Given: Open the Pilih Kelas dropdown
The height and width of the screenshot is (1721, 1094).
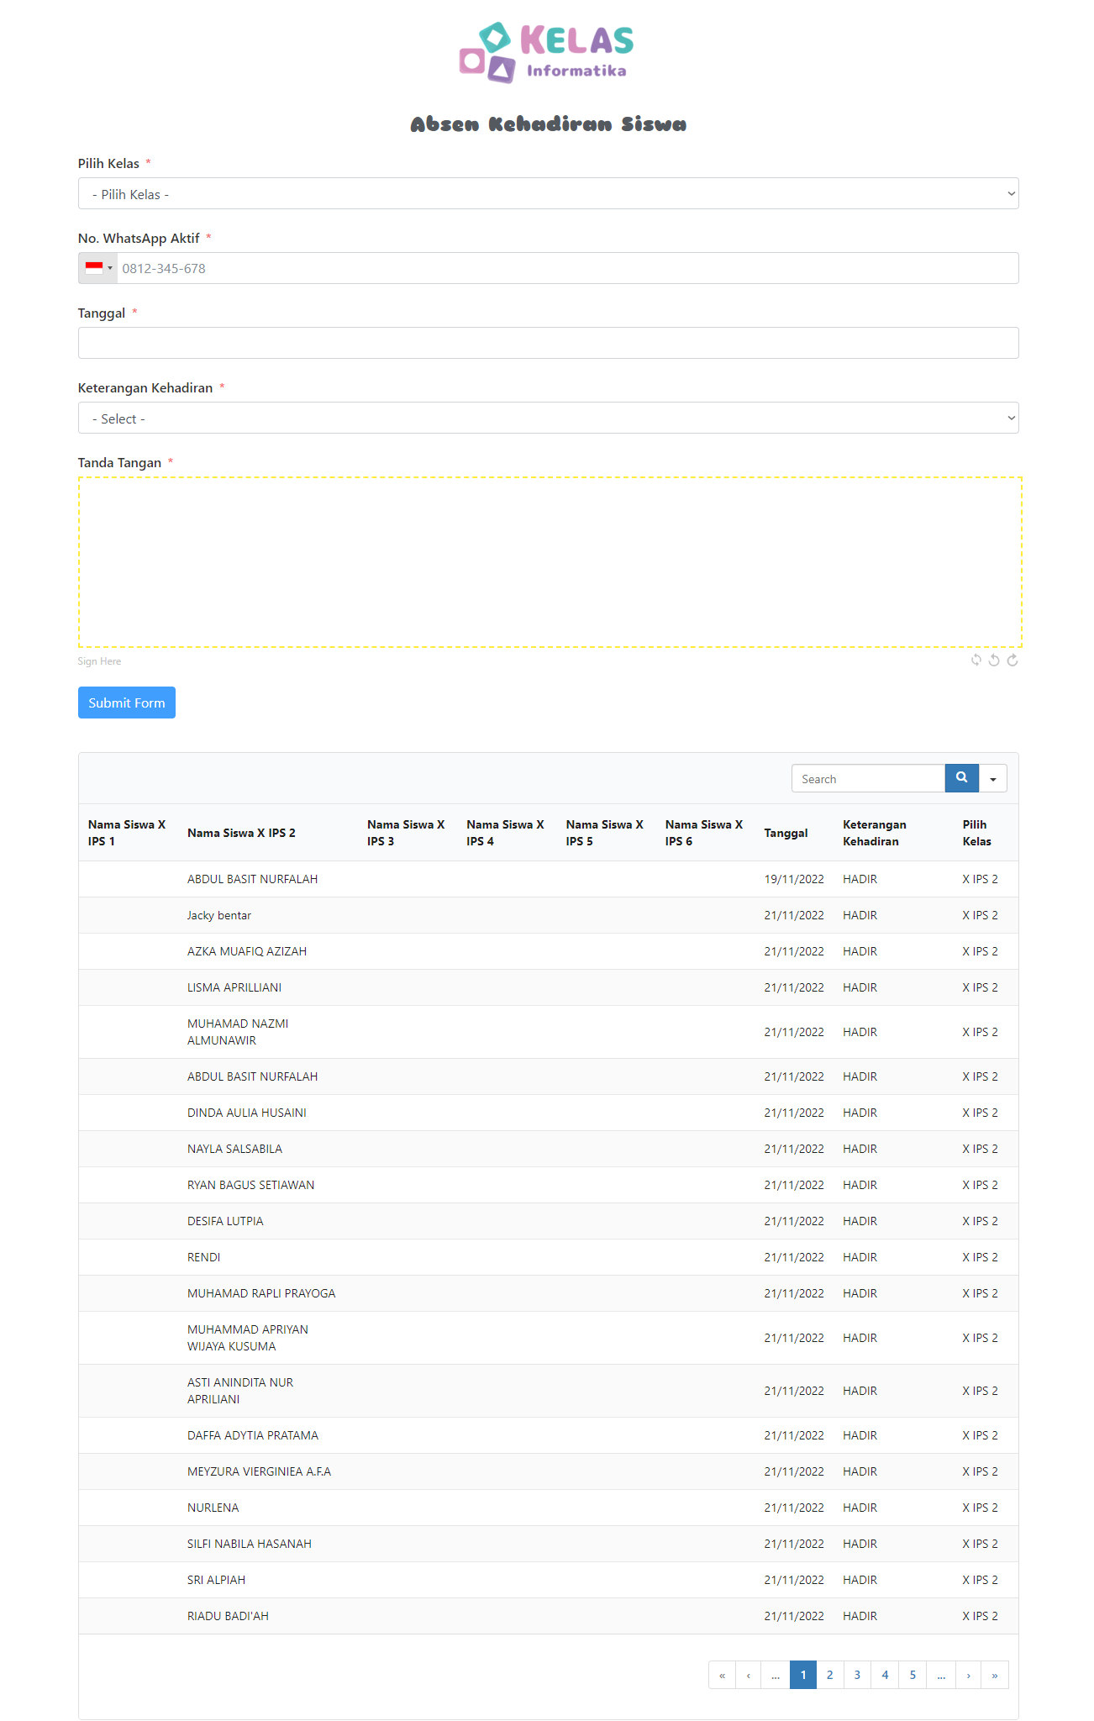Looking at the screenshot, I should click(548, 194).
